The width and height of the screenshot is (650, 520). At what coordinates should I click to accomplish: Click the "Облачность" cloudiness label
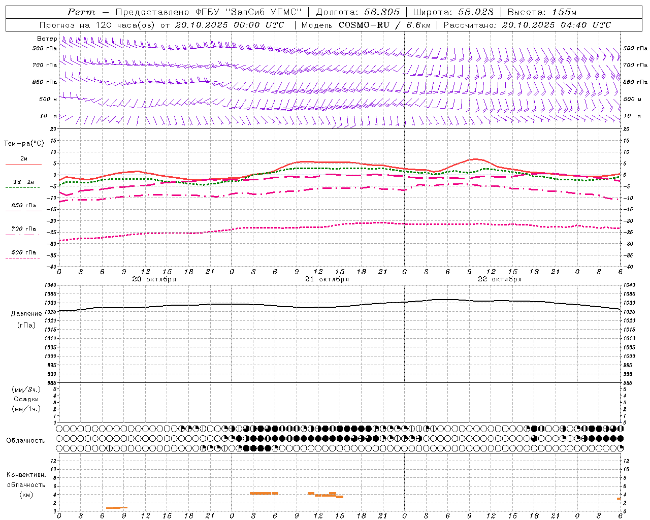click(x=26, y=441)
